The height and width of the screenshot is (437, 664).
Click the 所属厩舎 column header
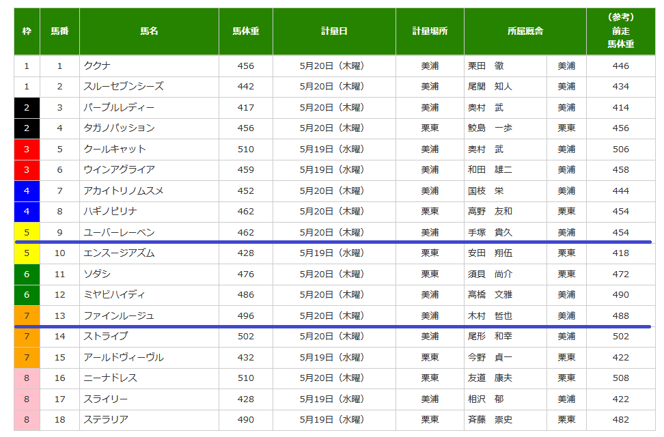[525, 31]
